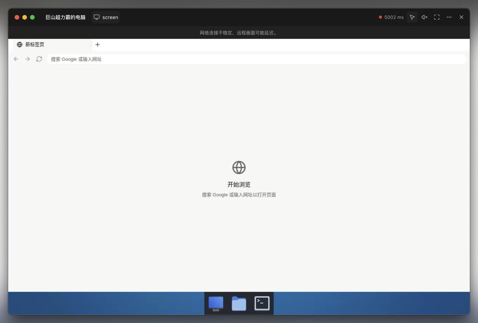Focus the 搜索 Google 或输入网址 address bar

pyautogui.click(x=256, y=59)
